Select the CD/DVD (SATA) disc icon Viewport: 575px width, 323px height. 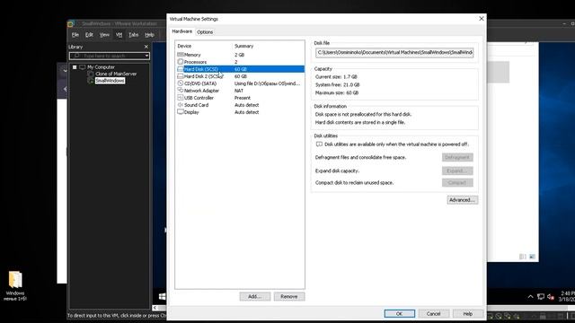(180, 83)
